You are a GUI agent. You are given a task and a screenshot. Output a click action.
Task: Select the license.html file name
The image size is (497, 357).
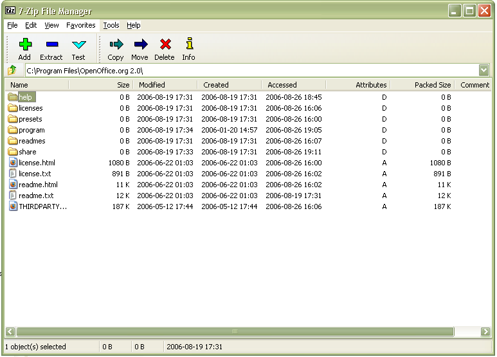(37, 163)
